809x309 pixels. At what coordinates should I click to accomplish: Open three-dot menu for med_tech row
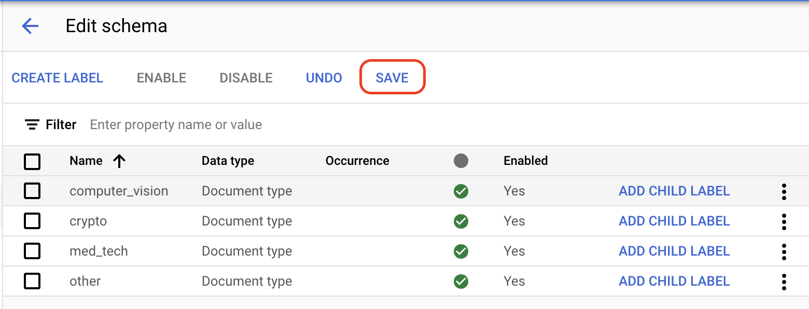pyautogui.click(x=784, y=251)
